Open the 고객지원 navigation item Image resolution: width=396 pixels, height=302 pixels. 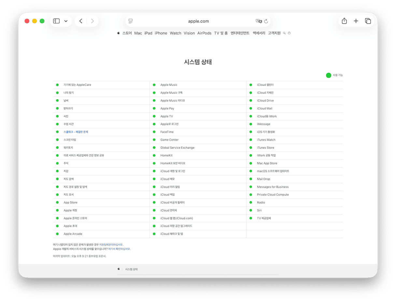274,33
